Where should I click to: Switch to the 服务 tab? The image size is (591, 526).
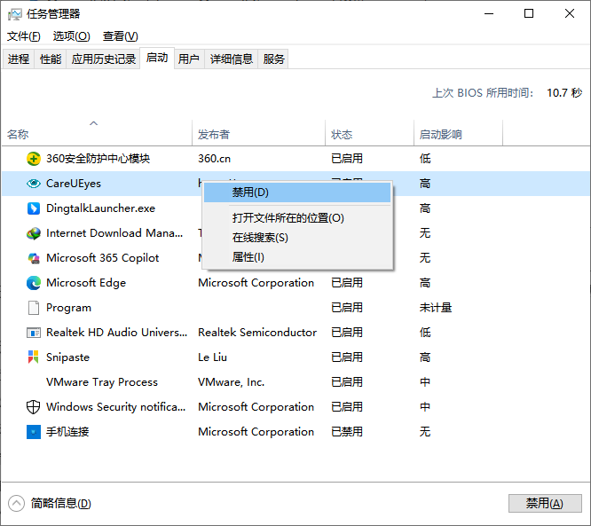[x=273, y=59]
